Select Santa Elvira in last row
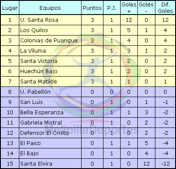Image resolution: width=176 pixels, height=169 pixels. 36,164
